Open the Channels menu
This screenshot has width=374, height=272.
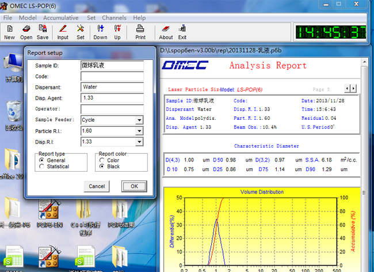[115, 18]
